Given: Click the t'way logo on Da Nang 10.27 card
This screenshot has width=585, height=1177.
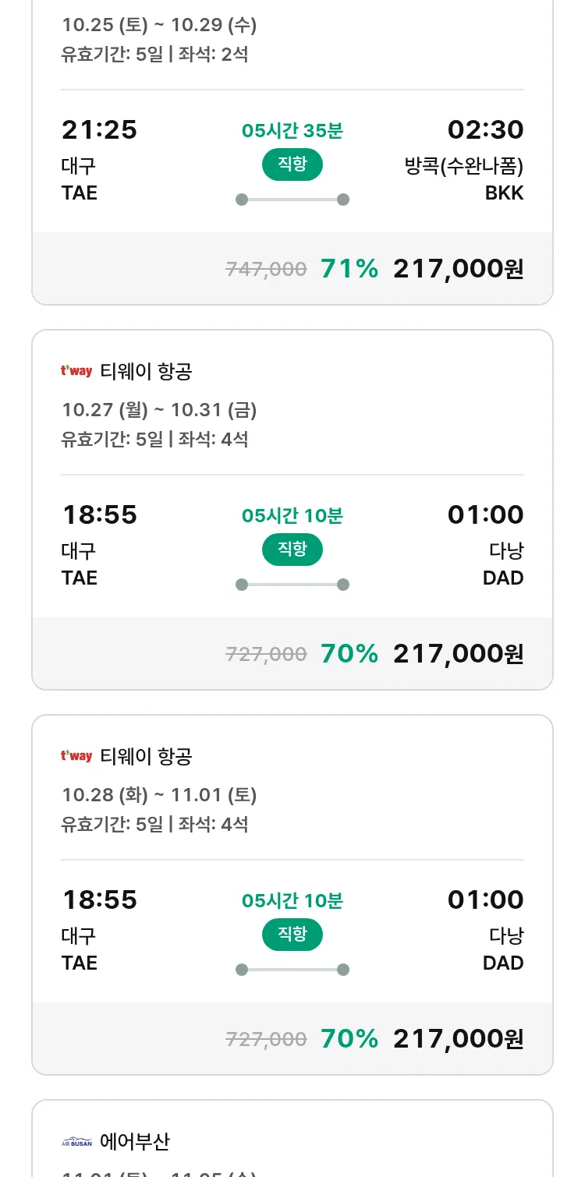Looking at the screenshot, I should pyautogui.click(x=76, y=371).
